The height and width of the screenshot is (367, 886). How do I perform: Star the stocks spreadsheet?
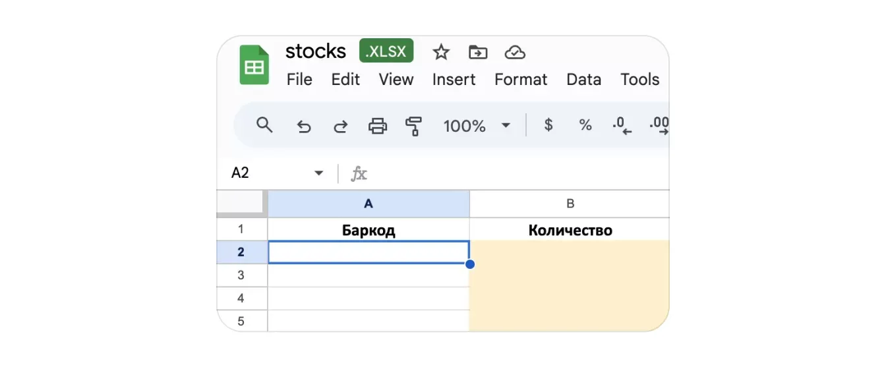click(x=440, y=52)
